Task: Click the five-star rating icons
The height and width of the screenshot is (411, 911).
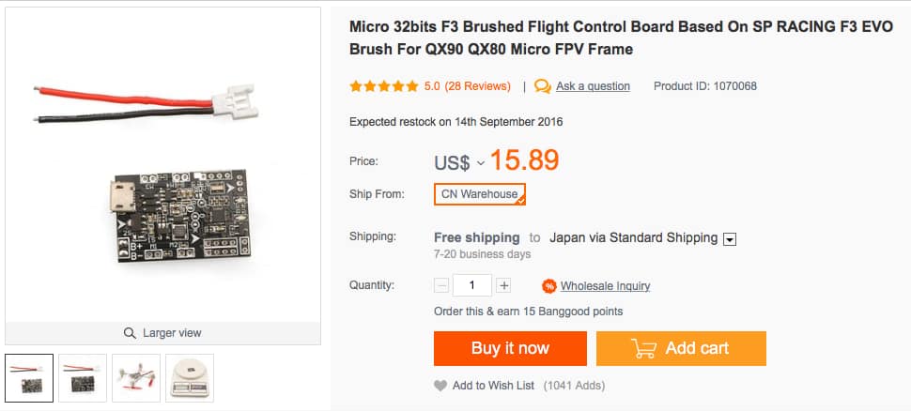Action: pos(383,86)
